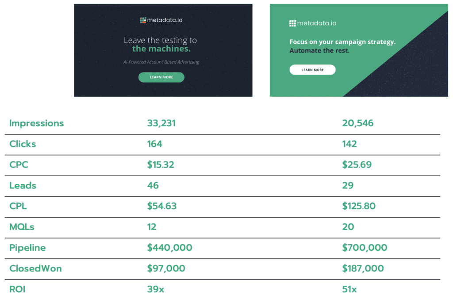Select the Leads row label
Image resolution: width=453 pixels, height=295 pixels.
pos(23,185)
